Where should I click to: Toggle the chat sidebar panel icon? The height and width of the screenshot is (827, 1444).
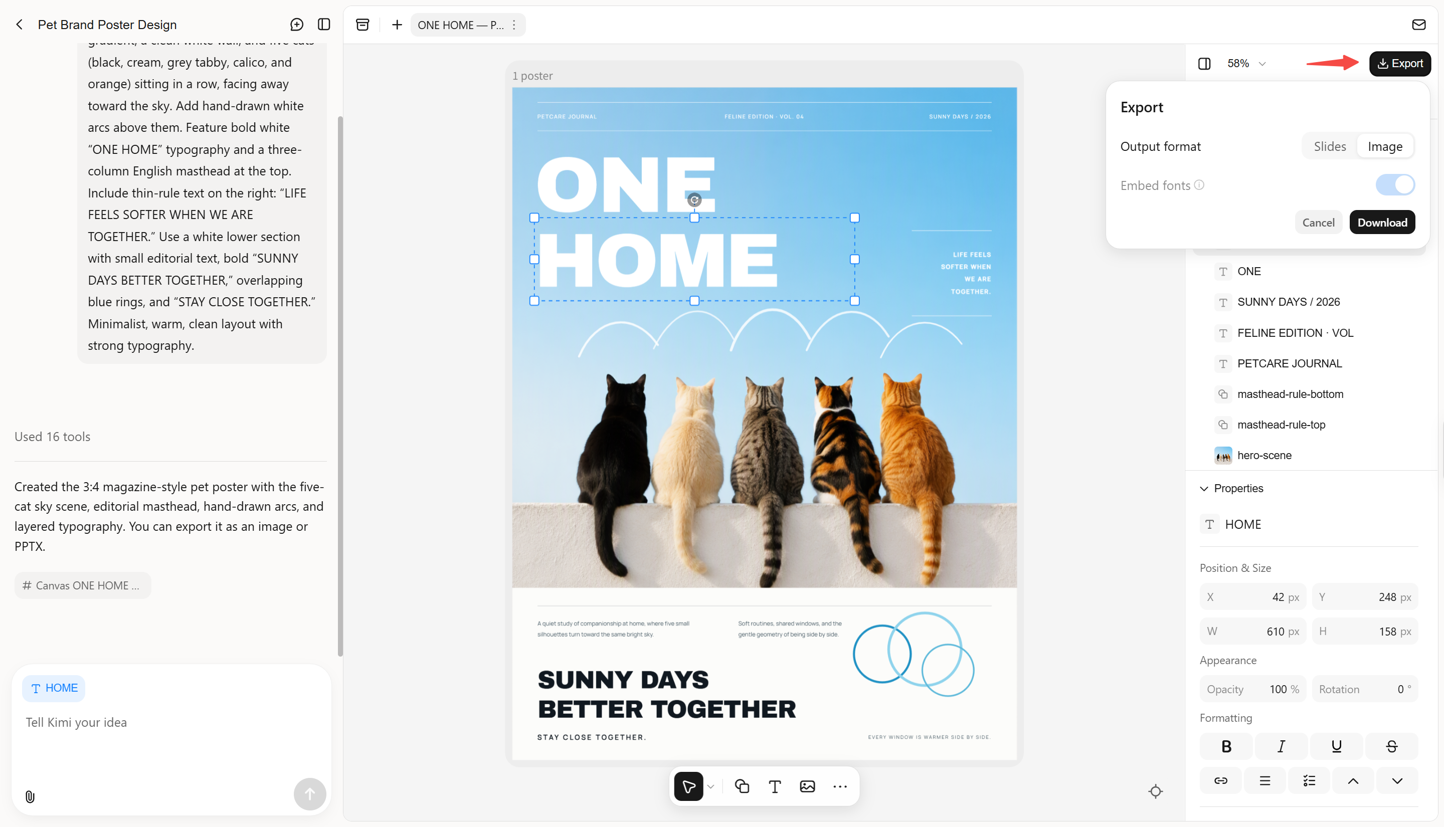(324, 25)
